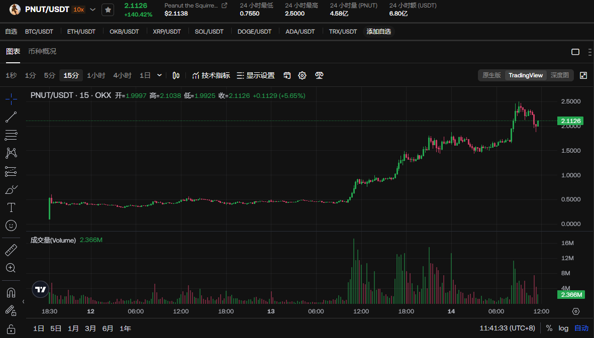Image resolution: width=594 pixels, height=338 pixels.
Task: Select the 1小时 interval
Action: click(x=96, y=75)
